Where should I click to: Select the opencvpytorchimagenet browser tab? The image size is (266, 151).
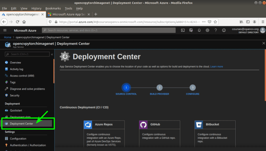[23, 14]
